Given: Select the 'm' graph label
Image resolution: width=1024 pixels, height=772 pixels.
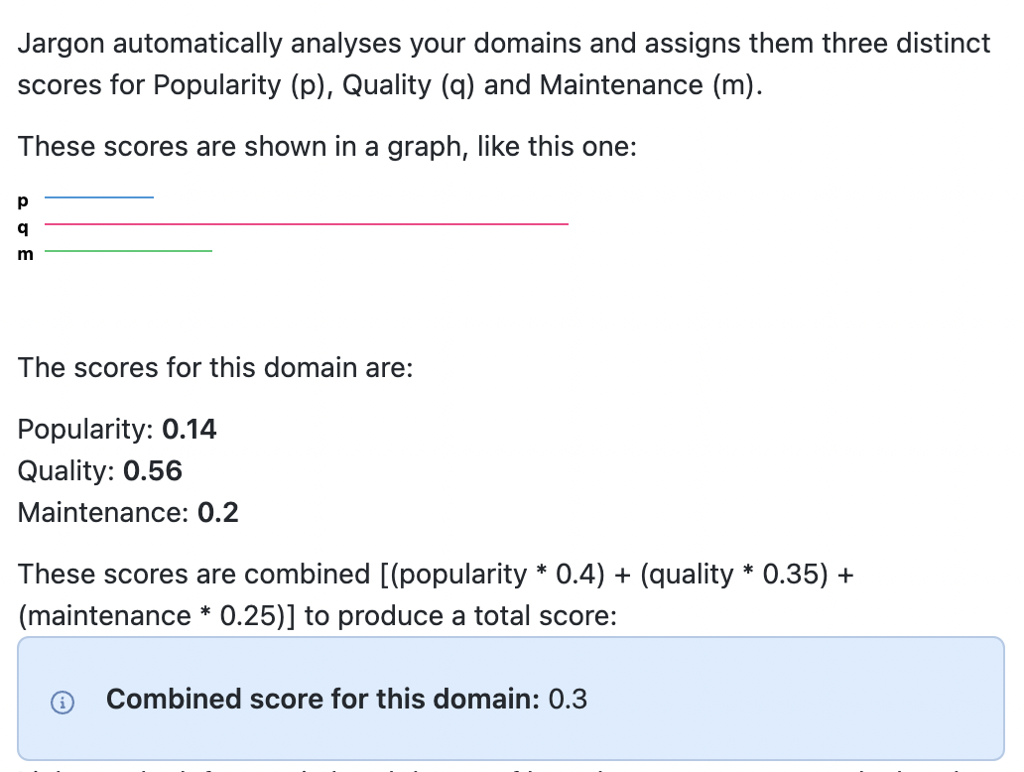Looking at the screenshot, I should [25, 254].
